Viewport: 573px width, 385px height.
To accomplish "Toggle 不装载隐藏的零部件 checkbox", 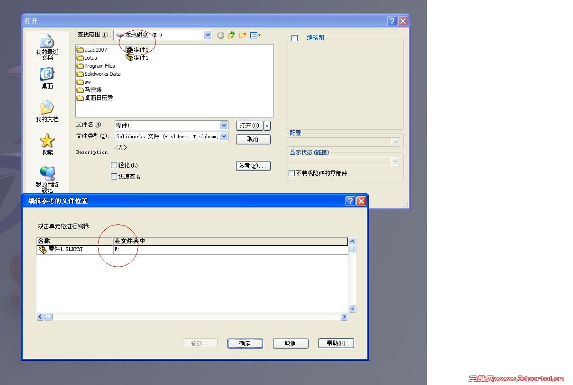I will (292, 173).
